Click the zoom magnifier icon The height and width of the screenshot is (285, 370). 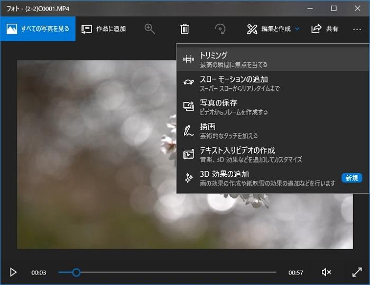coord(150,29)
